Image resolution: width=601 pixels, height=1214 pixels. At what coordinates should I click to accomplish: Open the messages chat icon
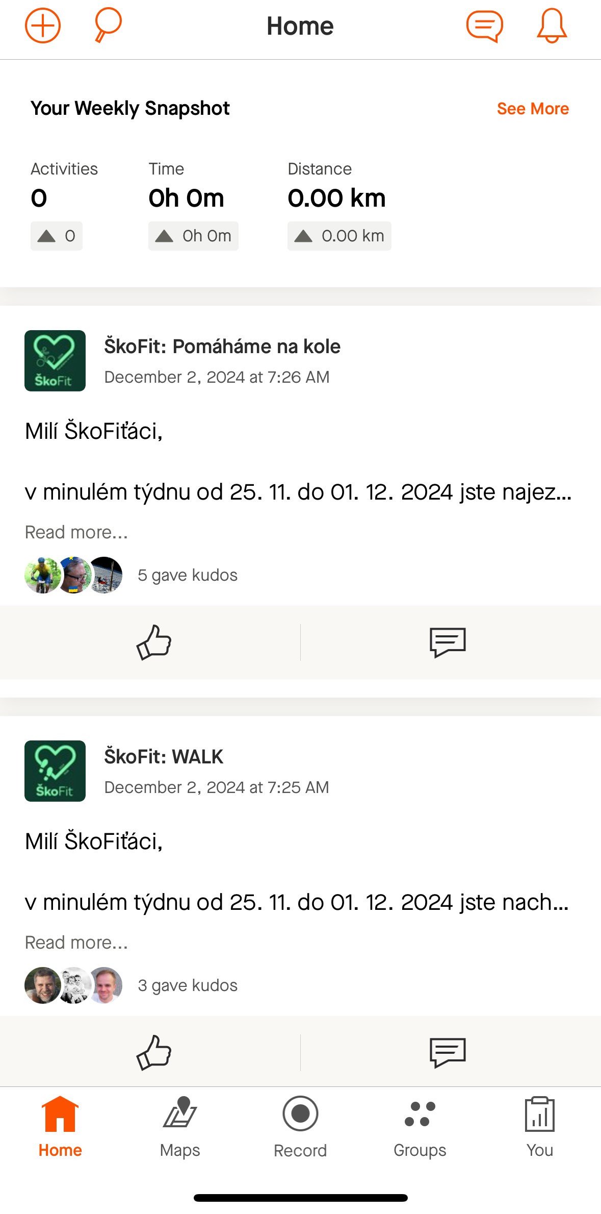tap(484, 26)
